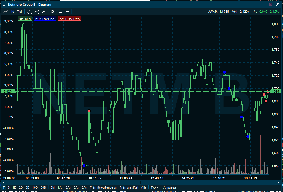Image resolution: width=283 pixels, height=192 pixels.
Task: Toggle the NETM B series legend
Action: click(x=25, y=19)
